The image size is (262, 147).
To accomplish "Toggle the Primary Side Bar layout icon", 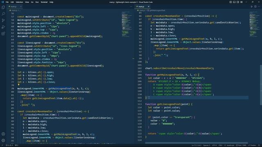I will [x=230, y=2].
